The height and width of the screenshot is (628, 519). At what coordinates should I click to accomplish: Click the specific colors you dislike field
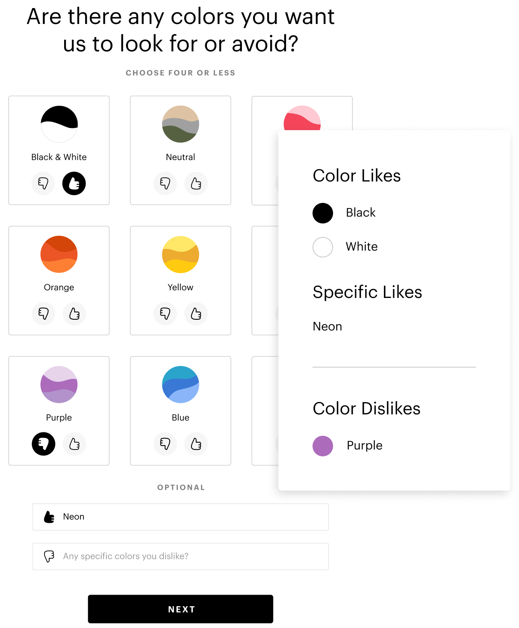(x=180, y=557)
